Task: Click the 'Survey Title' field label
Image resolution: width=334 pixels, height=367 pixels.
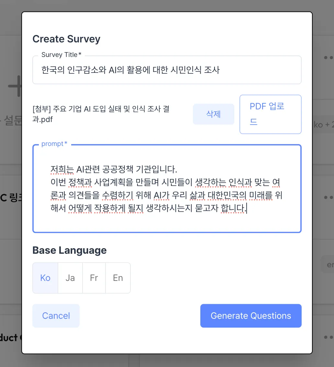Action: (61, 55)
